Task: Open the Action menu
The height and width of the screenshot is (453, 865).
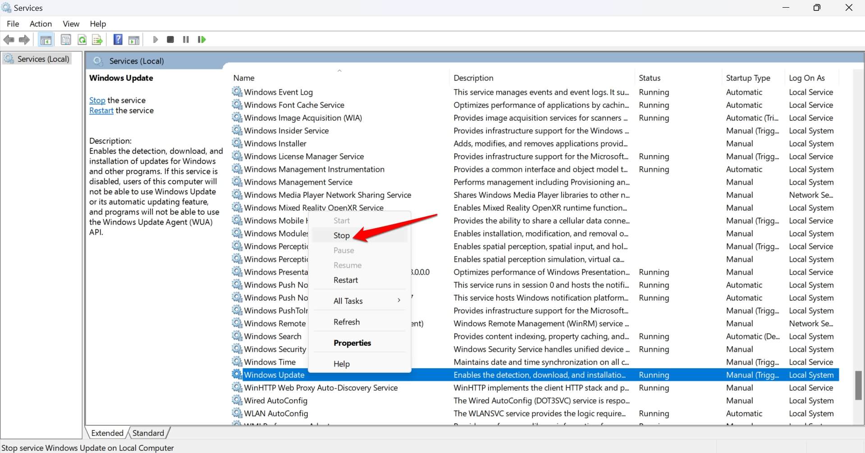Action: click(41, 24)
